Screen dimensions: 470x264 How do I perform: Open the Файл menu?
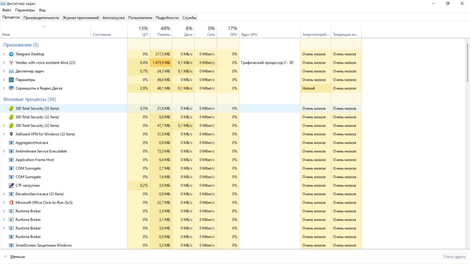coord(6,10)
